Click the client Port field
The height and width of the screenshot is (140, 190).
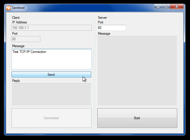click(26, 39)
